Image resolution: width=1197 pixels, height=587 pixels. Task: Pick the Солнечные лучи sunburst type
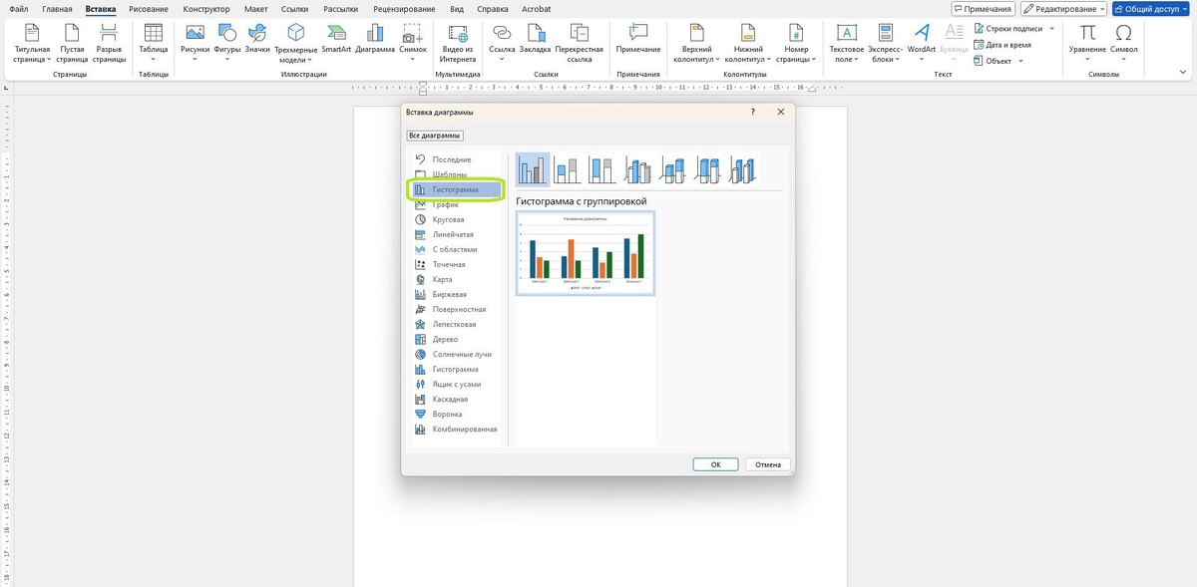[457, 354]
